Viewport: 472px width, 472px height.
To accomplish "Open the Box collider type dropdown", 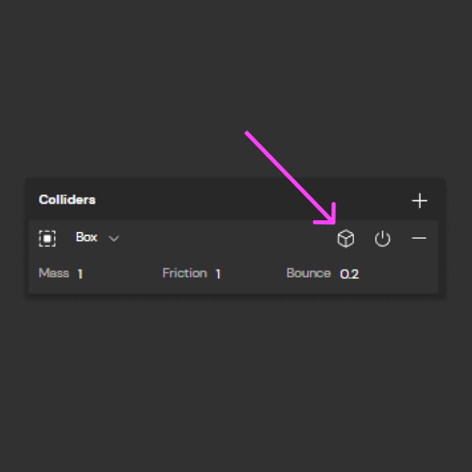I will tap(97, 237).
